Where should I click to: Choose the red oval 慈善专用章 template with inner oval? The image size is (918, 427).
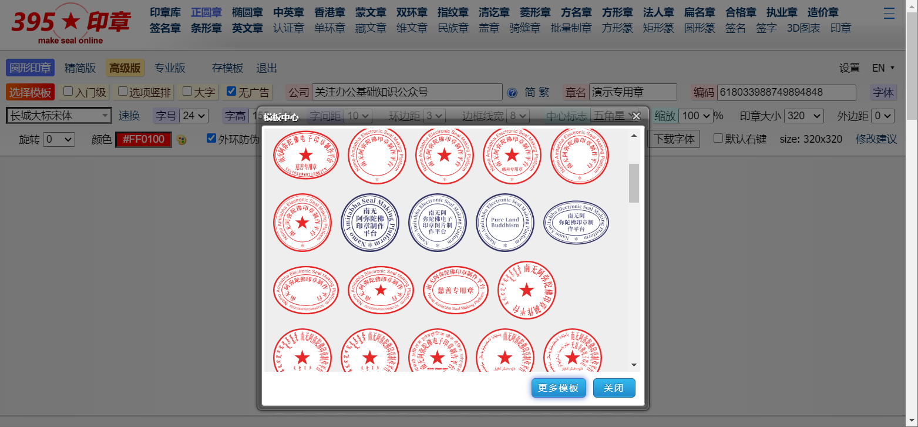pos(456,290)
